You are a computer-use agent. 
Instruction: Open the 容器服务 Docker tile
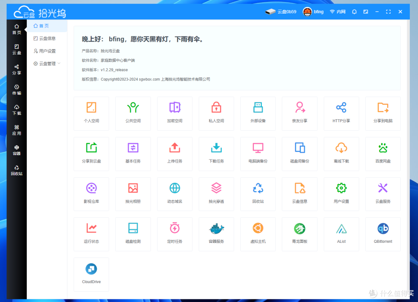click(216, 234)
